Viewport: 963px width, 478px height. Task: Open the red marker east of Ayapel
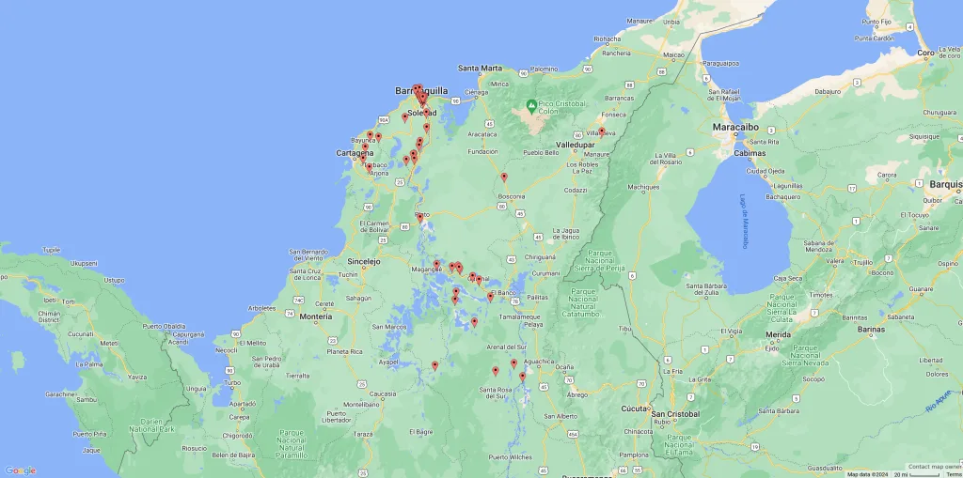pyautogui.click(x=434, y=365)
